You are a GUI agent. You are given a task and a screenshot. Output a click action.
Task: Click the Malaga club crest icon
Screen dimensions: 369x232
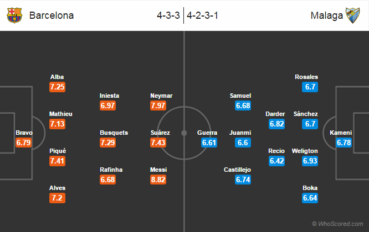[352, 15]
